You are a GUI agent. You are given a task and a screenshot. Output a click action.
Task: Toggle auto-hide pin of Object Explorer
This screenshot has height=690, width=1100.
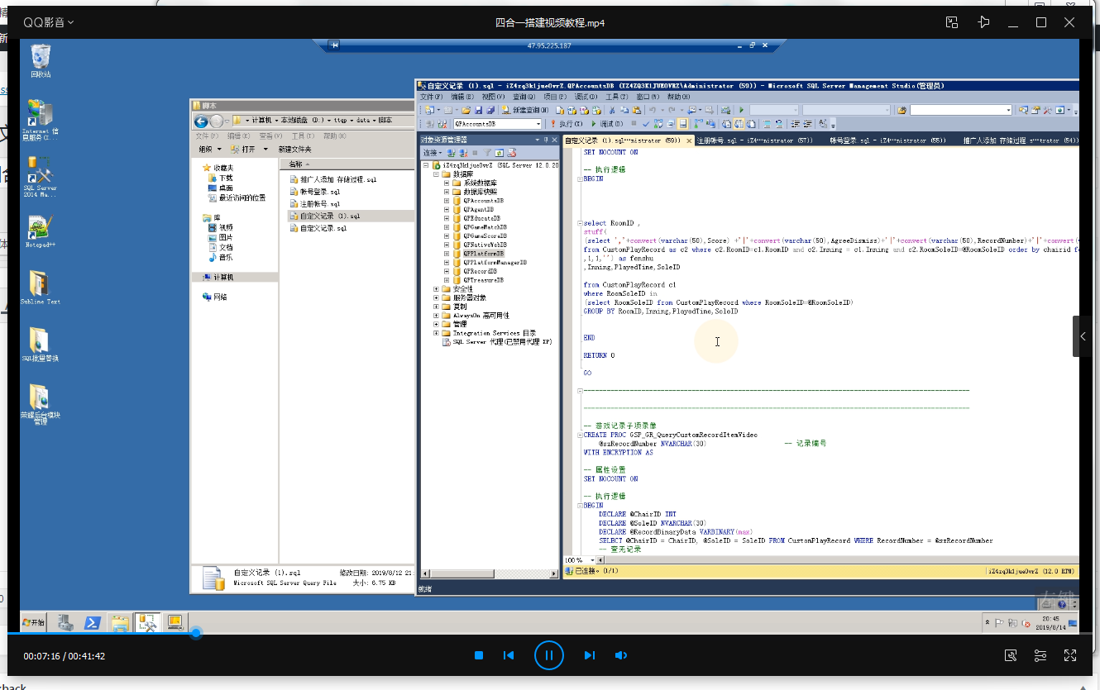[x=544, y=140]
